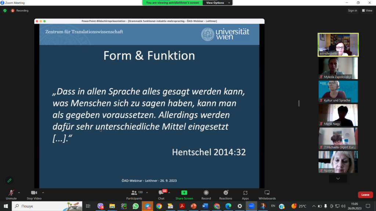376x211 pixels.
Task: Show more participant videos with down chevron
Action: (338, 178)
